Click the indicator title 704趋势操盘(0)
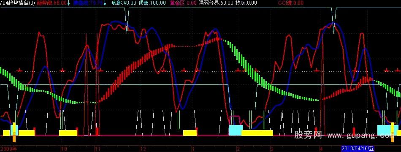The width and height of the screenshot is (401, 152). coord(18,3)
